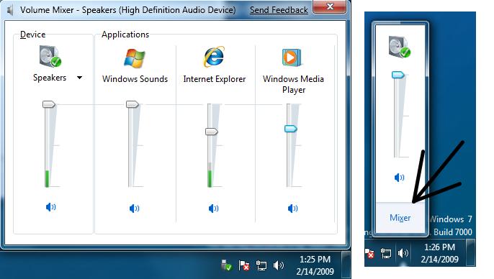
Task: Open the Mixer link in volume popup
Action: 400,218
